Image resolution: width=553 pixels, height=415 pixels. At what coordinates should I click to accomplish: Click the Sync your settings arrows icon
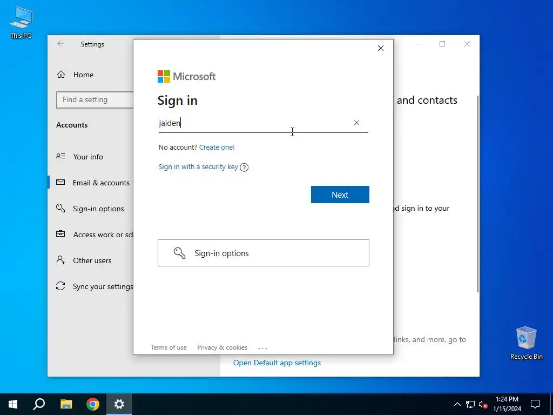click(60, 286)
